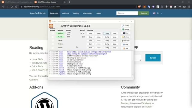The image size is (192, 108).
Task: Click the green Search button
Action: click(x=144, y=13)
